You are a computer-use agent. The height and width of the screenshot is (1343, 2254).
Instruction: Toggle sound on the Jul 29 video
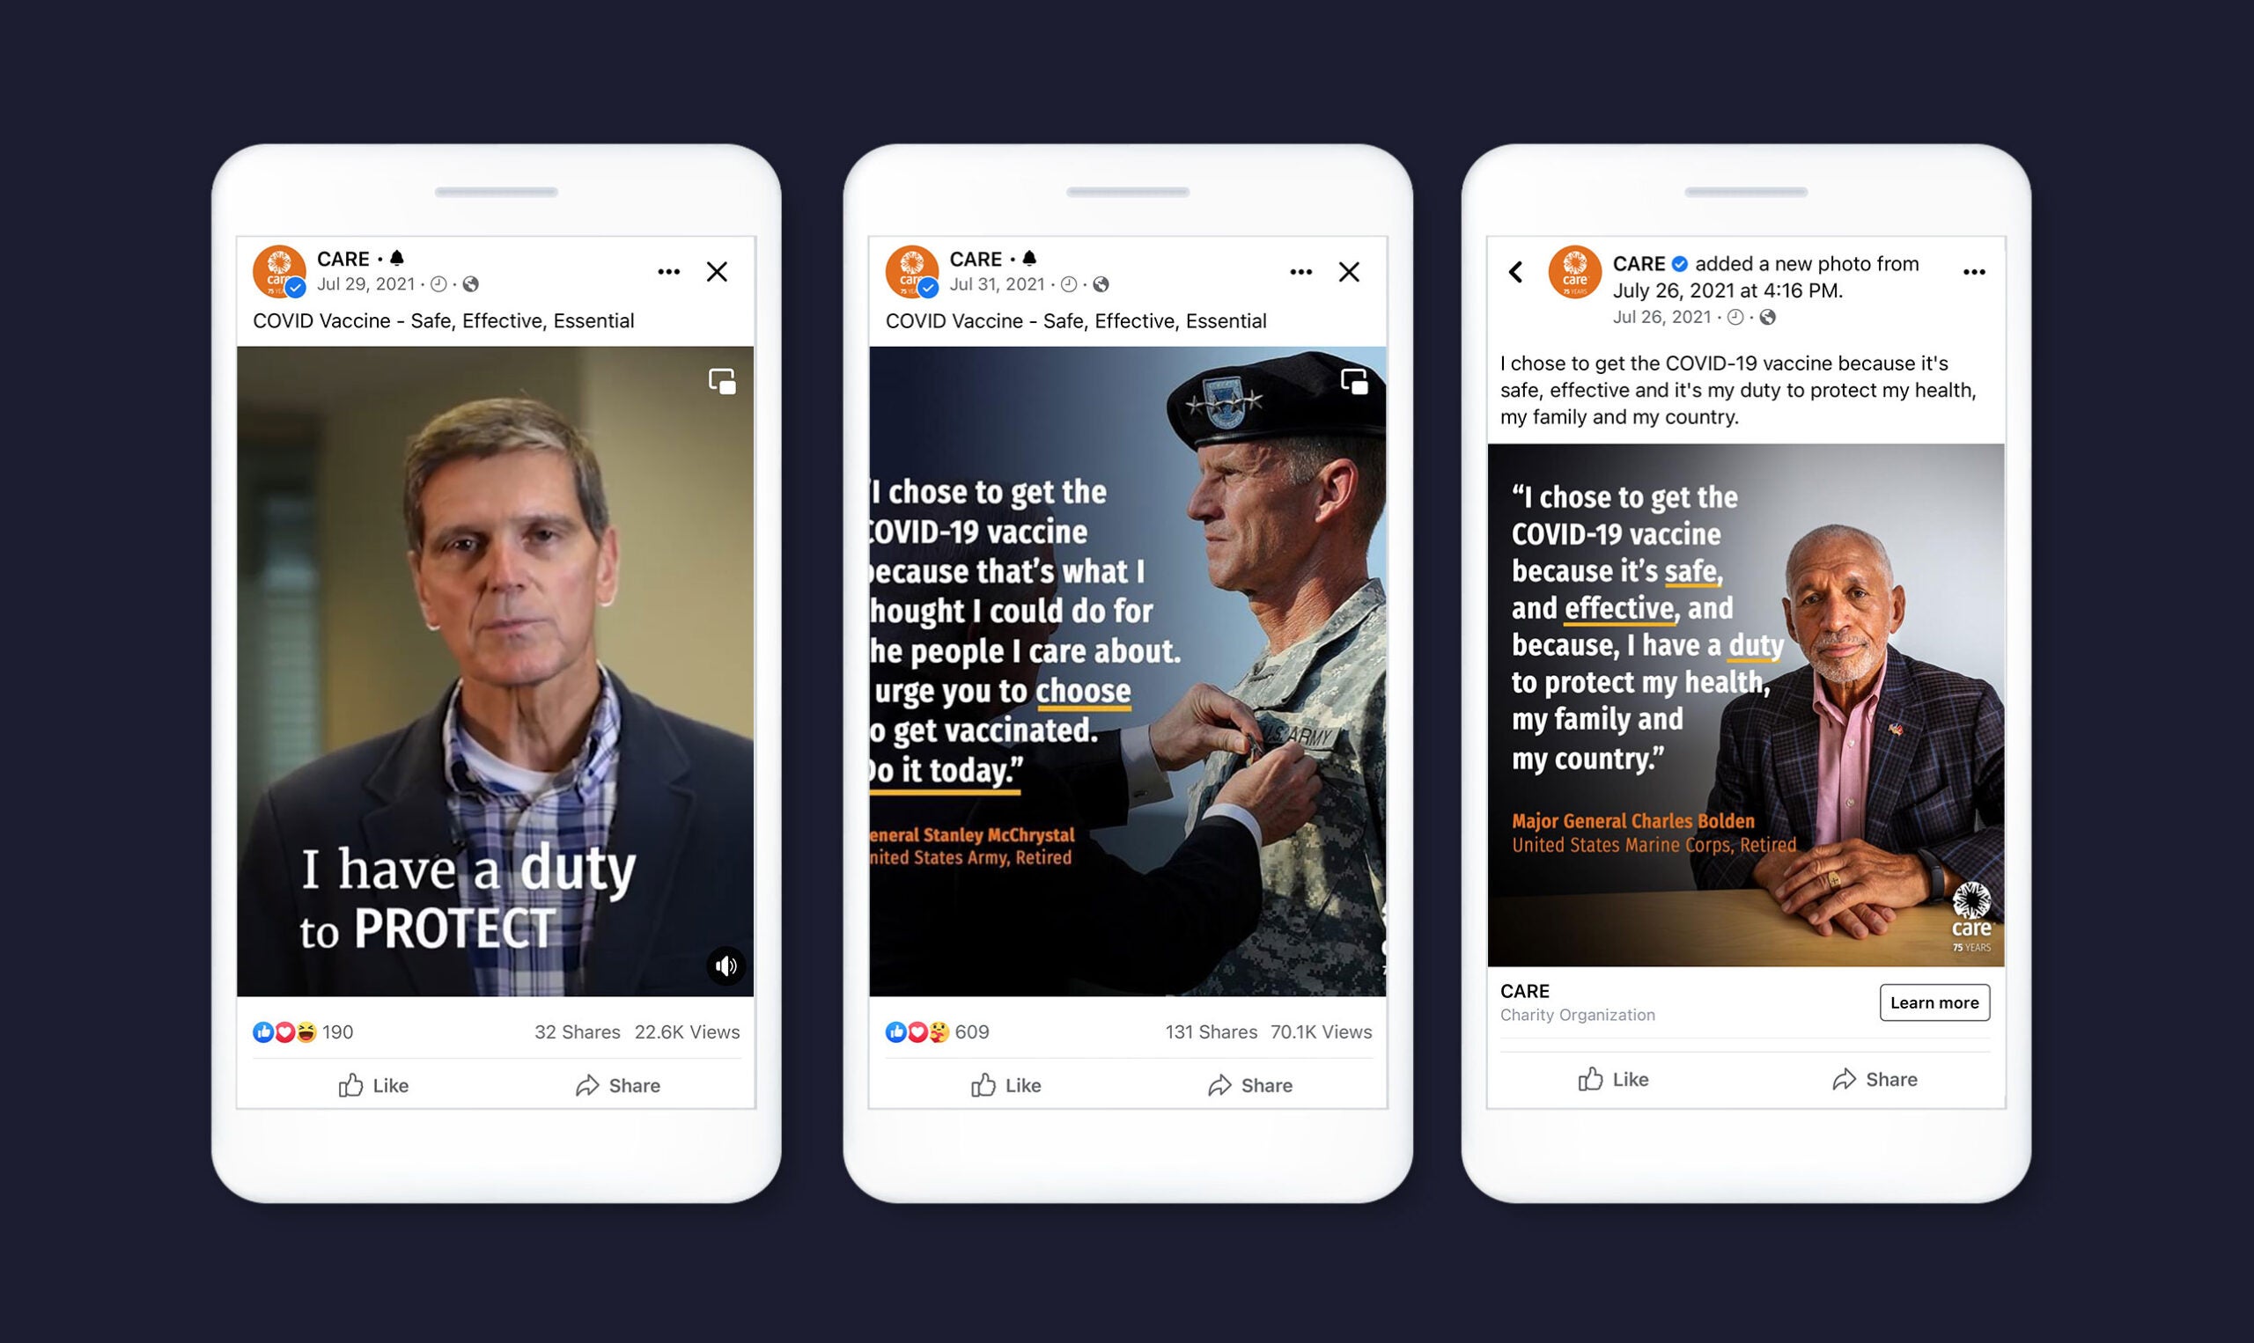click(x=726, y=965)
